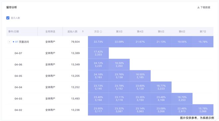
Task: Click the 第3日 column header
Action: tap(119, 31)
